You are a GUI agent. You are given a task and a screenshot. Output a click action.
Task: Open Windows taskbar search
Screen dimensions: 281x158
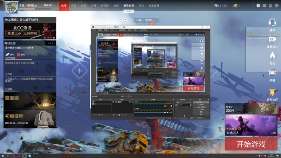(8, 156)
